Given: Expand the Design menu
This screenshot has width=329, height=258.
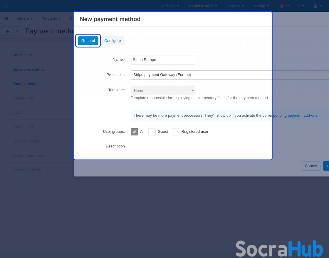Looking at the screenshot, I should (x=261, y=6).
